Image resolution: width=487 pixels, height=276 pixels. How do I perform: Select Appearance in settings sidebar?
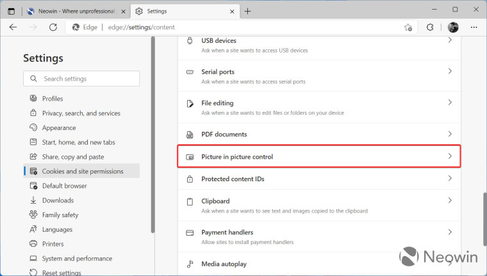click(59, 128)
